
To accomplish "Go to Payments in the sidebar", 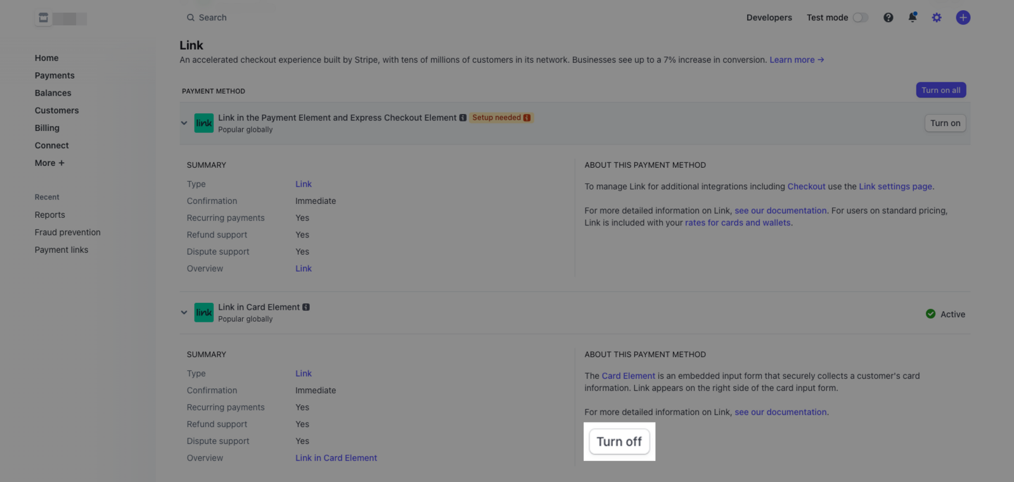I will pyautogui.click(x=55, y=75).
